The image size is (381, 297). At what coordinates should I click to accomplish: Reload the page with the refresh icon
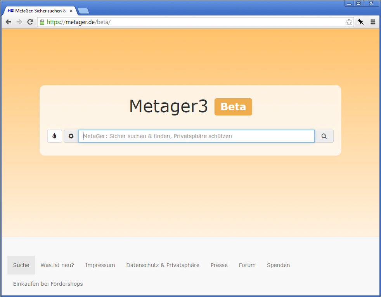coord(30,22)
